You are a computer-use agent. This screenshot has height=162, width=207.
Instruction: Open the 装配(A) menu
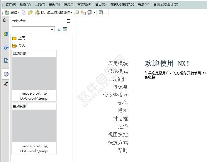coord(54,4)
